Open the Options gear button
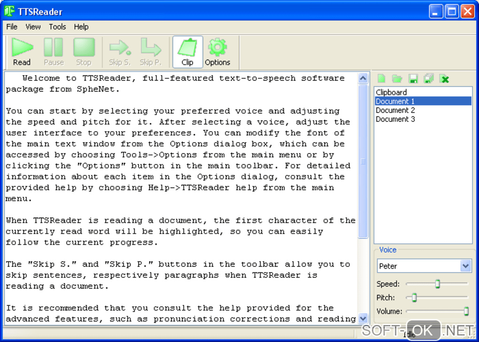Screen dimensions: 479x342 point(217,52)
